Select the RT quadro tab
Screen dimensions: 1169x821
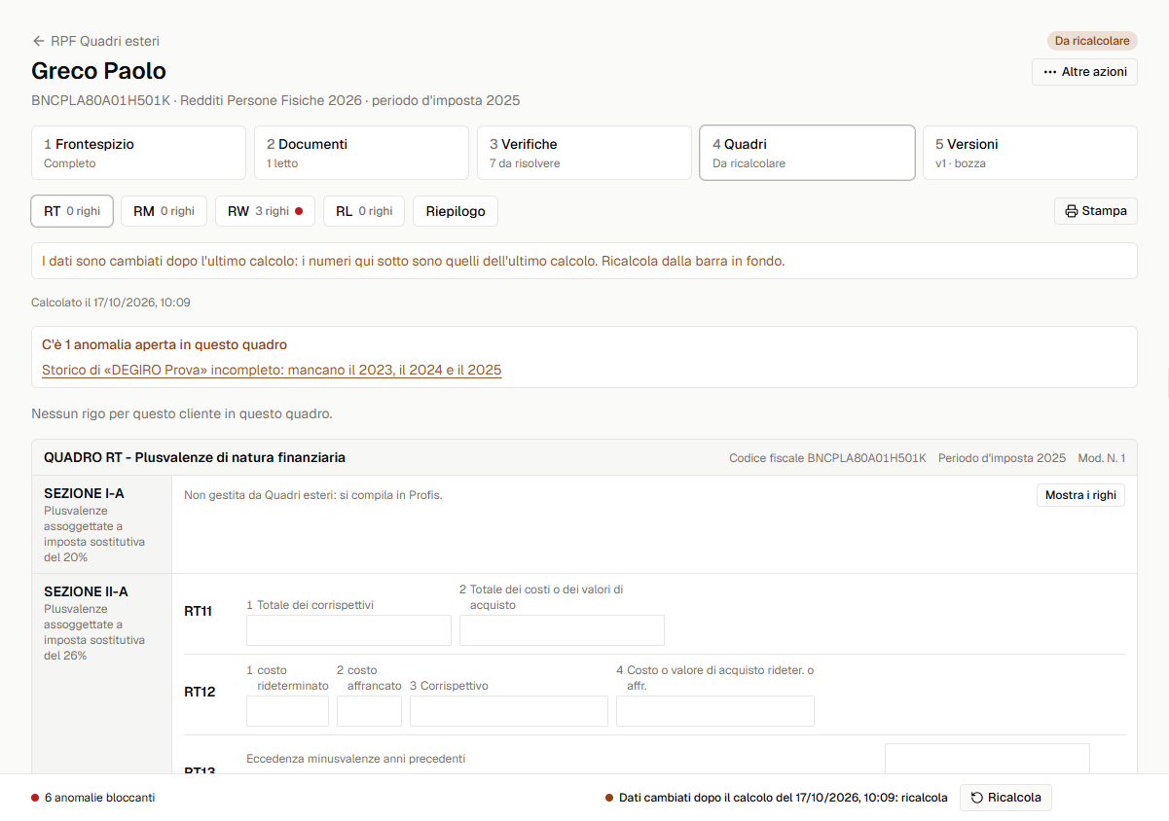tap(72, 211)
